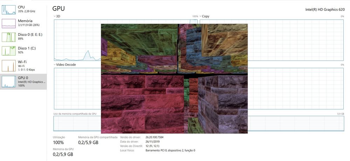The width and height of the screenshot is (350, 161).
Task: Click the Disco 1 92% usage reading
Action: coord(21,52)
